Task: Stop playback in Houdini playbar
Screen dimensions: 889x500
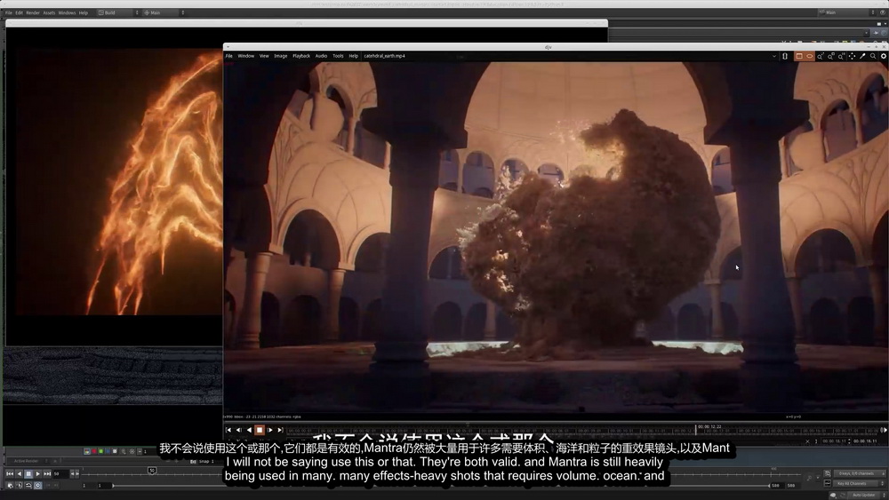Action: pyautogui.click(x=28, y=474)
